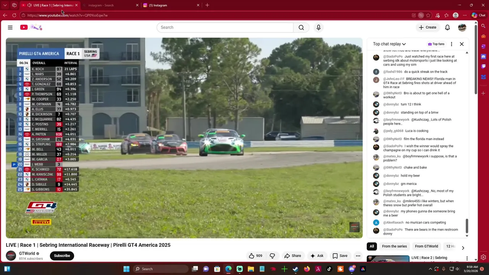Open GTWorld channel name link

pos(27,254)
